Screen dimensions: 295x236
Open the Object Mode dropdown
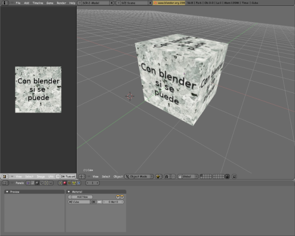coord(139,177)
